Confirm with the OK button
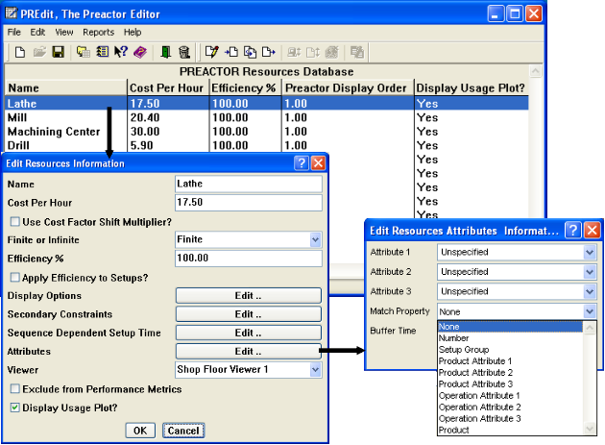Image resolution: width=605 pixels, height=445 pixels. click(x=140, y=431)
